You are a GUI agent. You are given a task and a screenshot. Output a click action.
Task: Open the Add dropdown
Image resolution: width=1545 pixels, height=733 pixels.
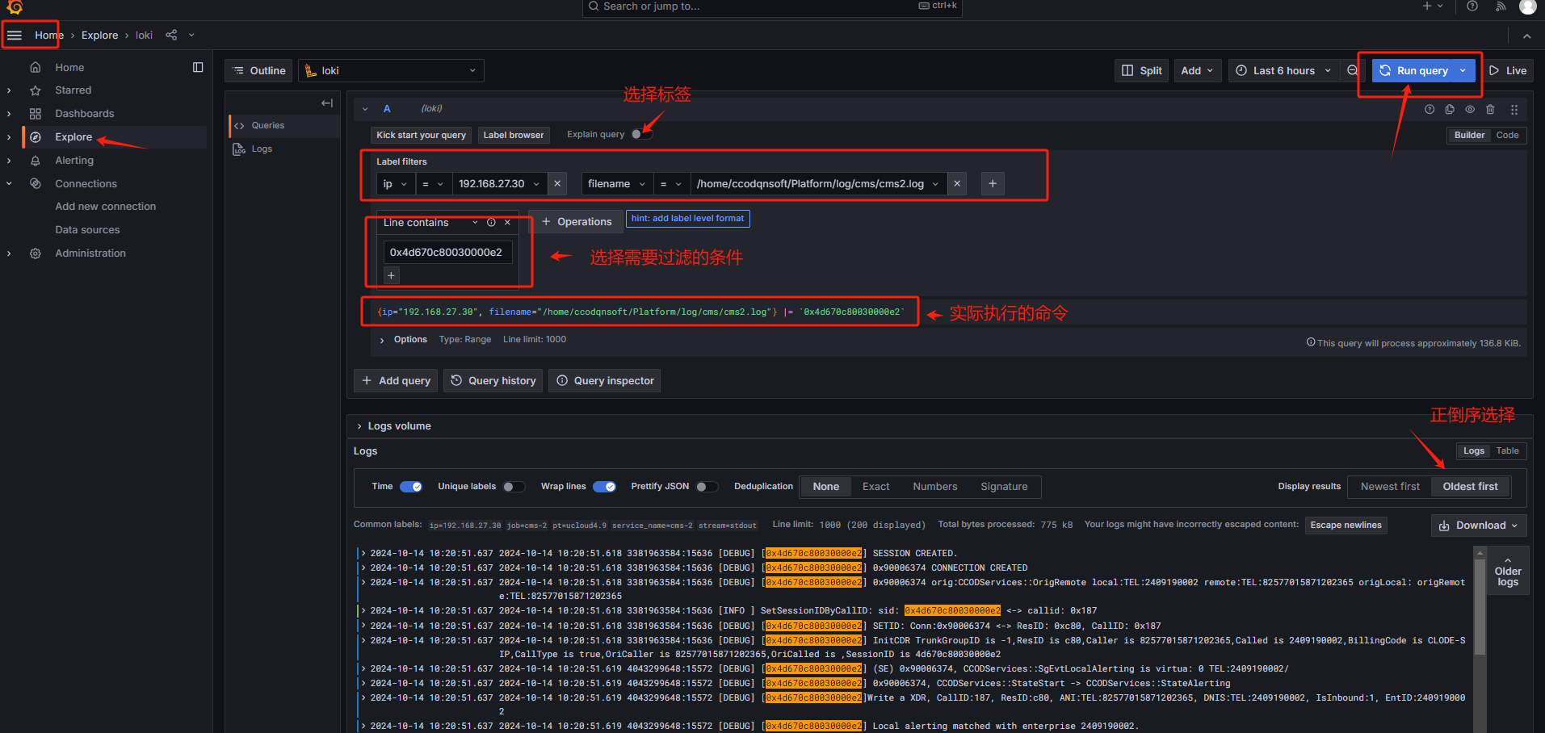1197,70
